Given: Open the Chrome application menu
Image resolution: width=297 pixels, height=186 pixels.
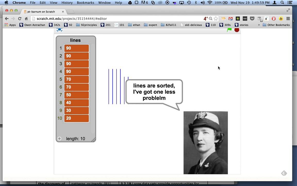Looking at the screenshot, I should (x=19, y=3).
